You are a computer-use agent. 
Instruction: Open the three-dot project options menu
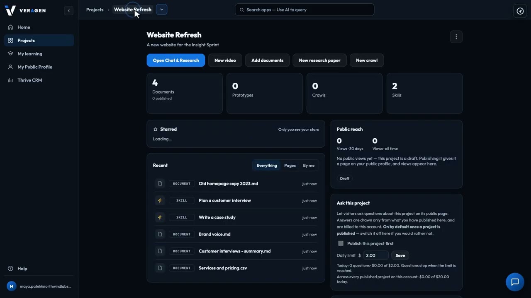(456, 37)
